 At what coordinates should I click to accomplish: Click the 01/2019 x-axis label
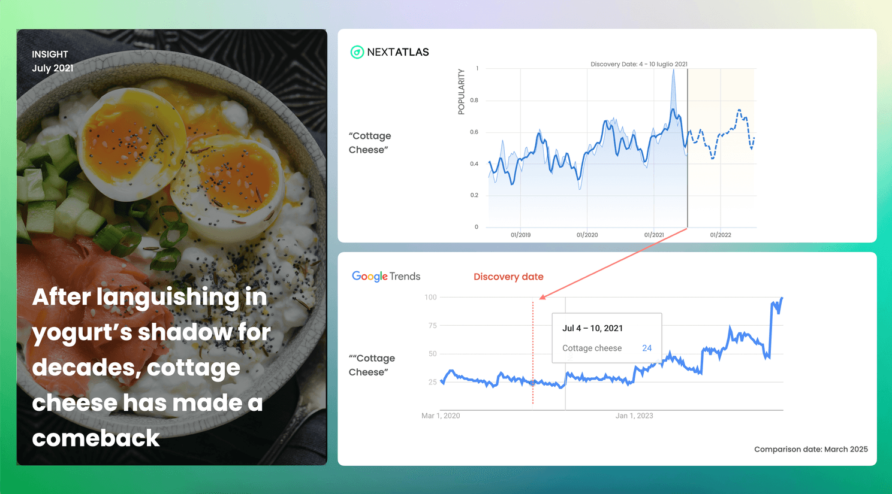tap(520, 235)
